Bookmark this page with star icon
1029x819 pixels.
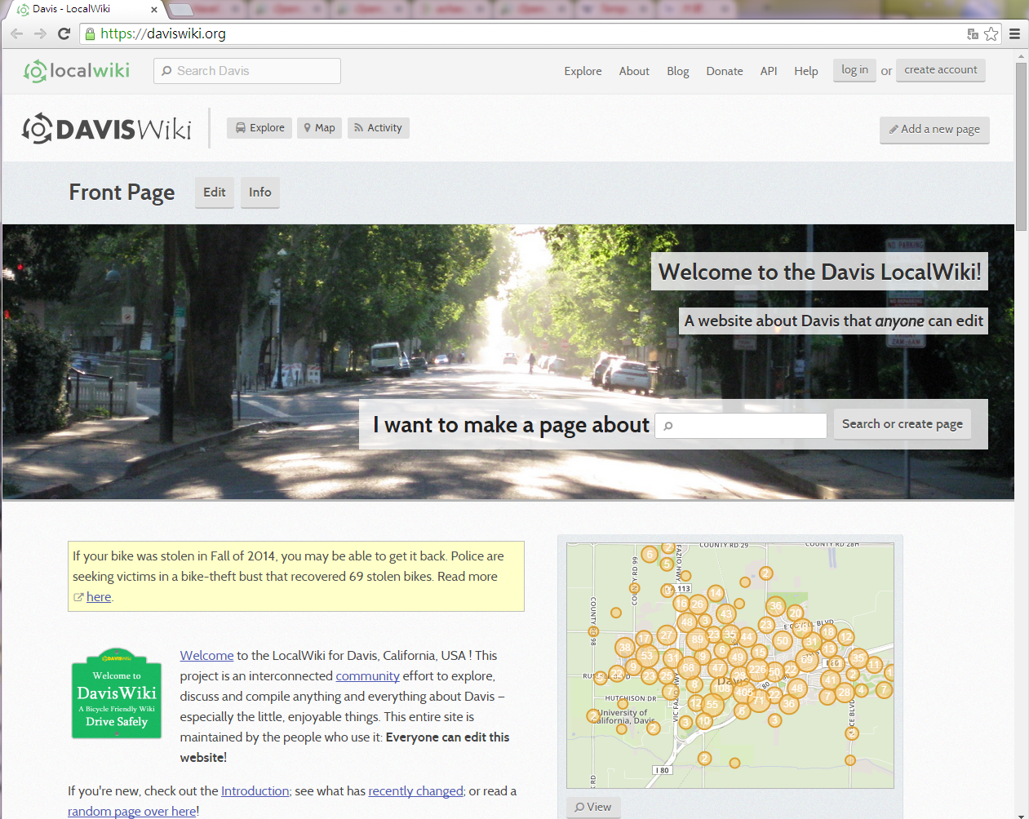(991, 33)
